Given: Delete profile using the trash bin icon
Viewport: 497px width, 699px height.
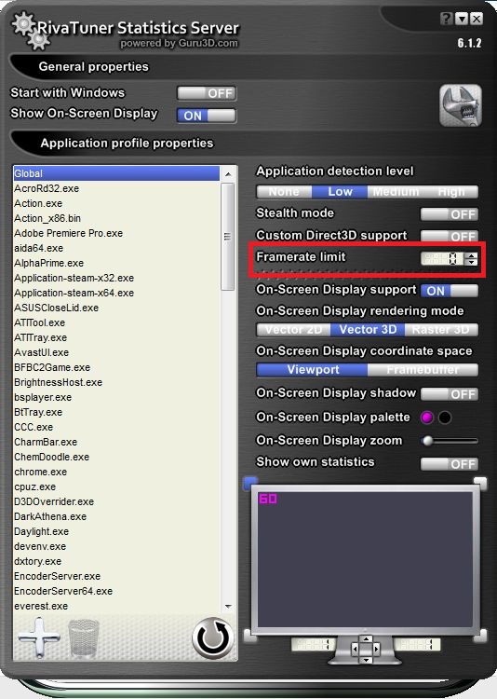Looking at the screenshot, I should click(83, 637).
